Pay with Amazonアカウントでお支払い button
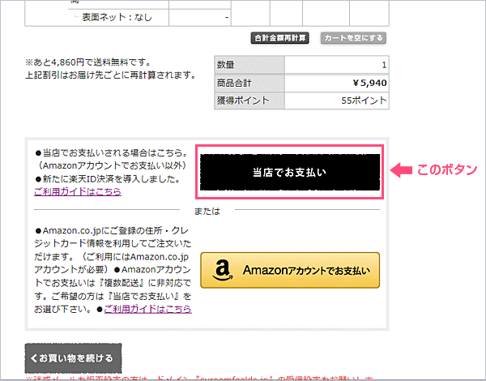 [290, 270]
